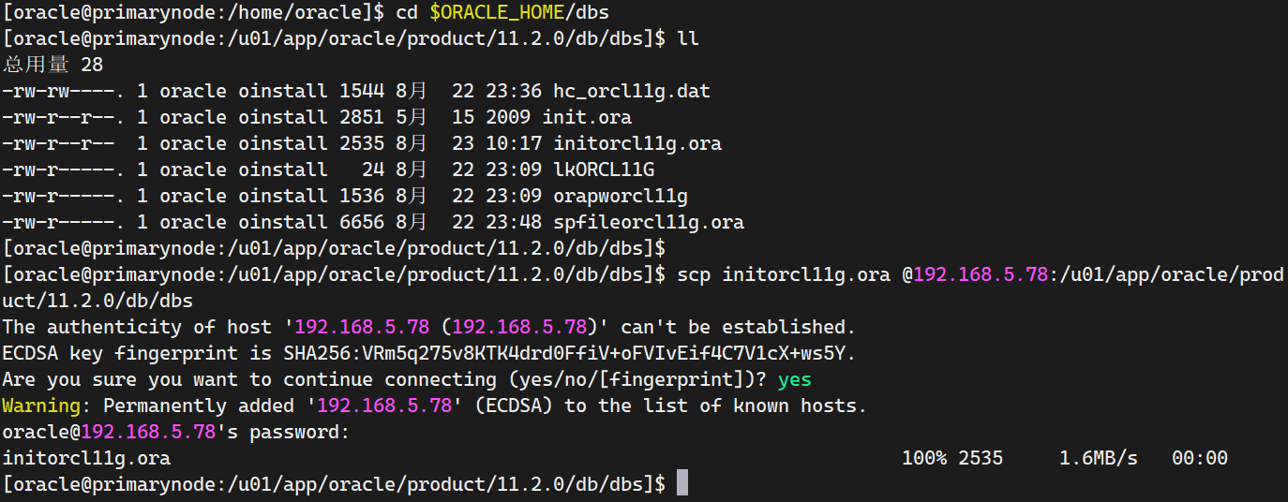Click the IP address in the password prompt line
This screenshot has height=502, width=1288.
(x=148, y=432)
